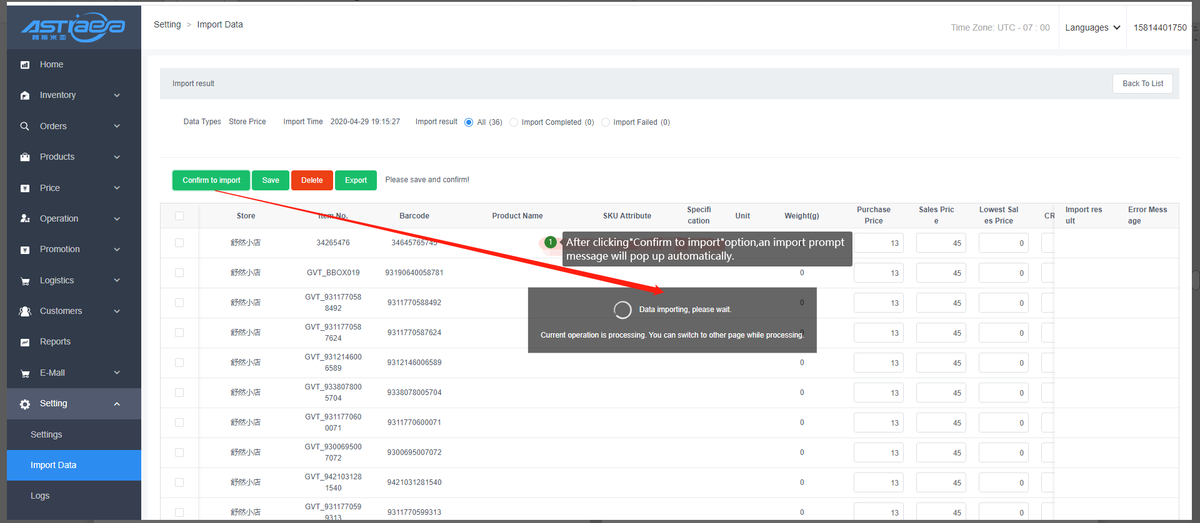Expand the Price menu chevron

pos(117,188)
